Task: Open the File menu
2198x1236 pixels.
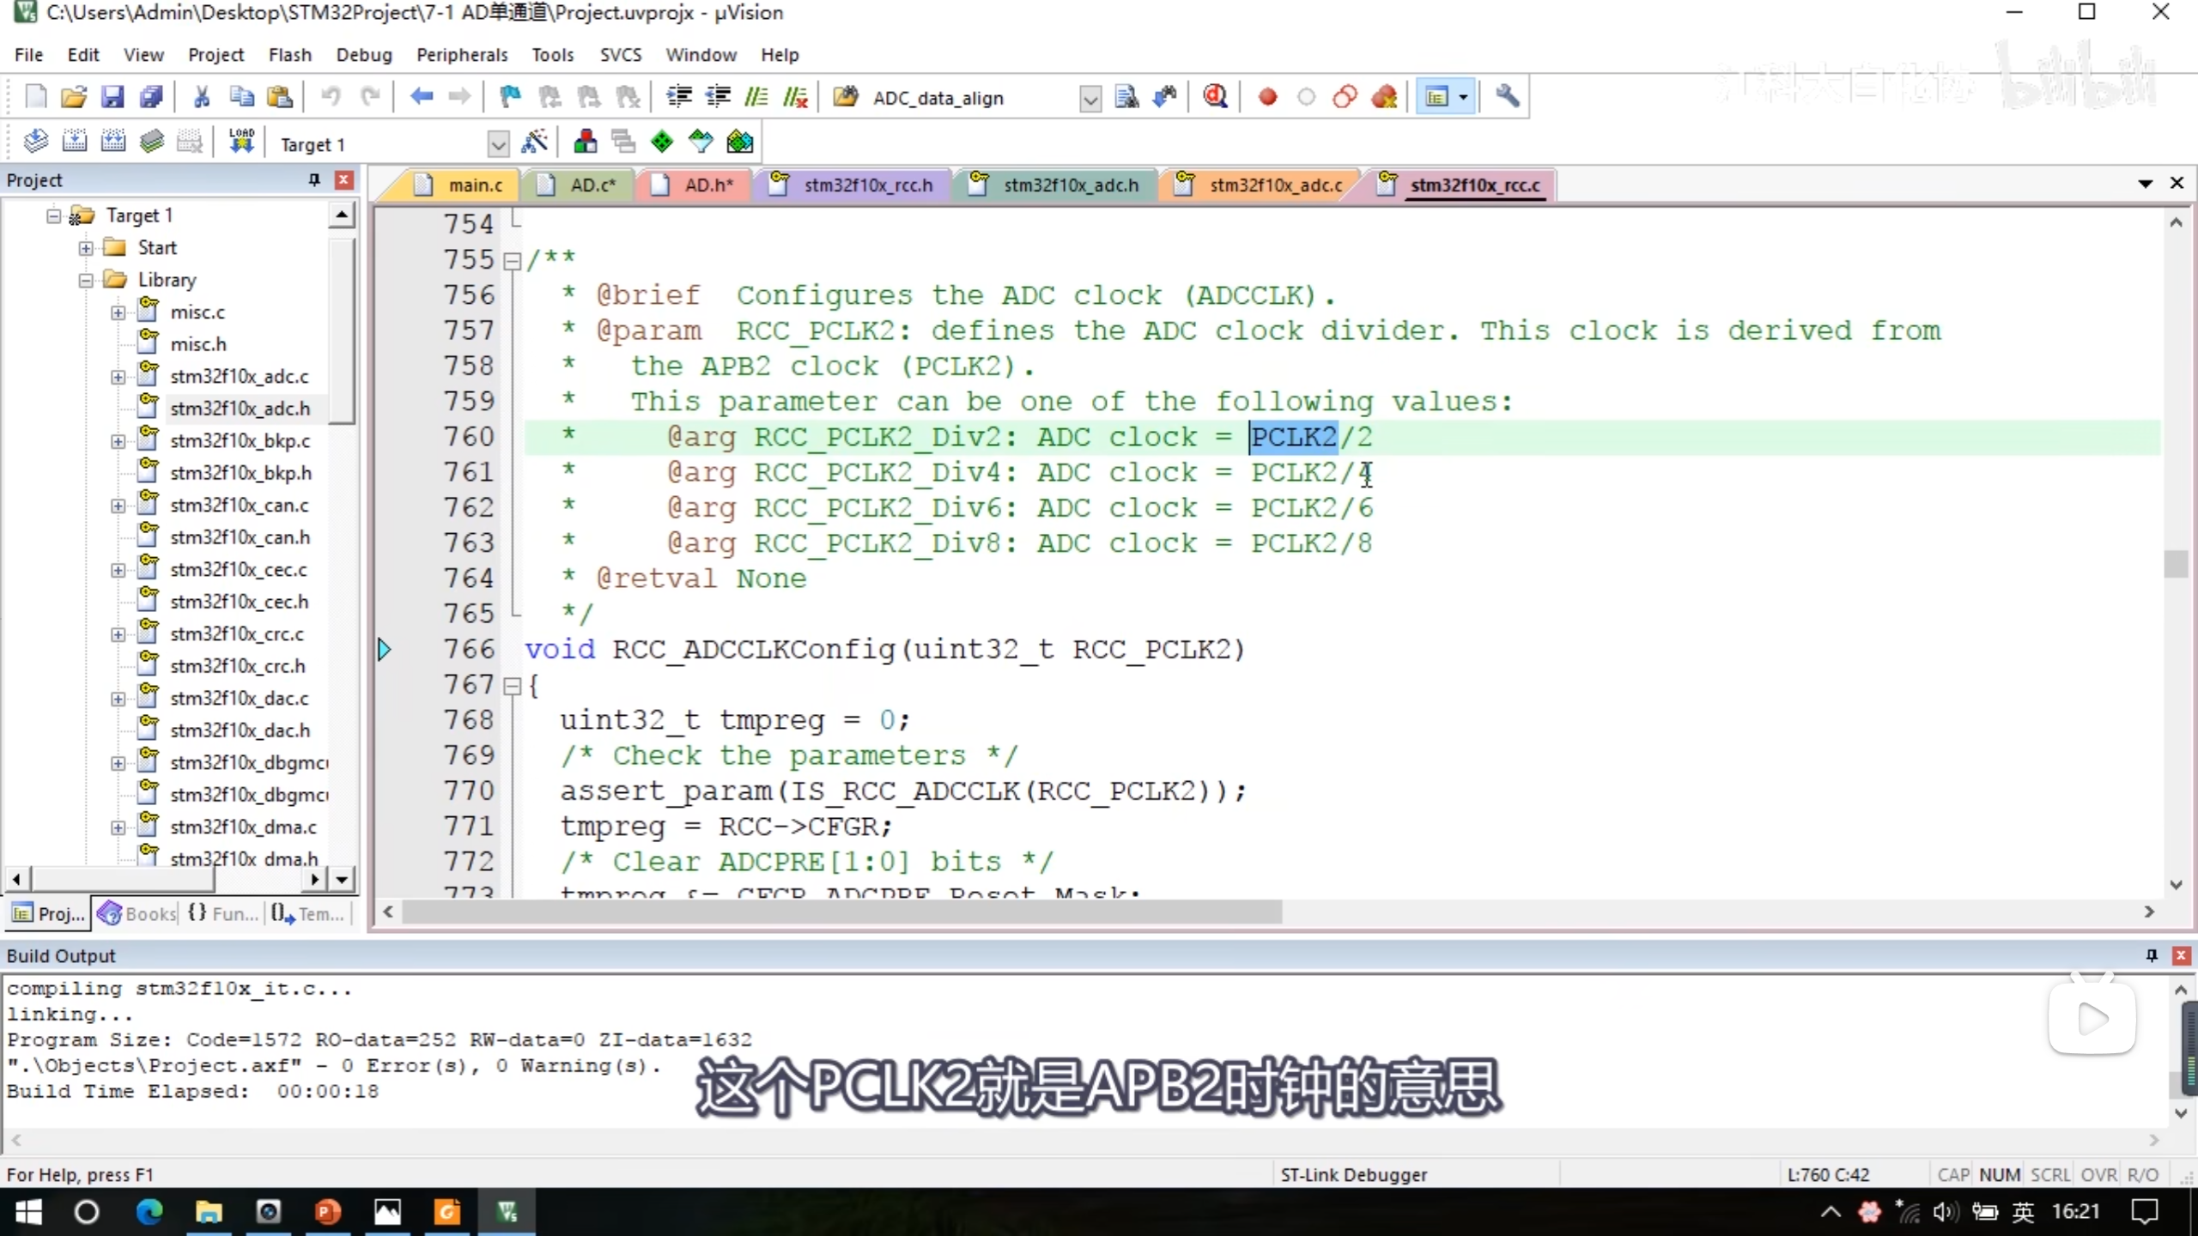Action: coord(28,54)
